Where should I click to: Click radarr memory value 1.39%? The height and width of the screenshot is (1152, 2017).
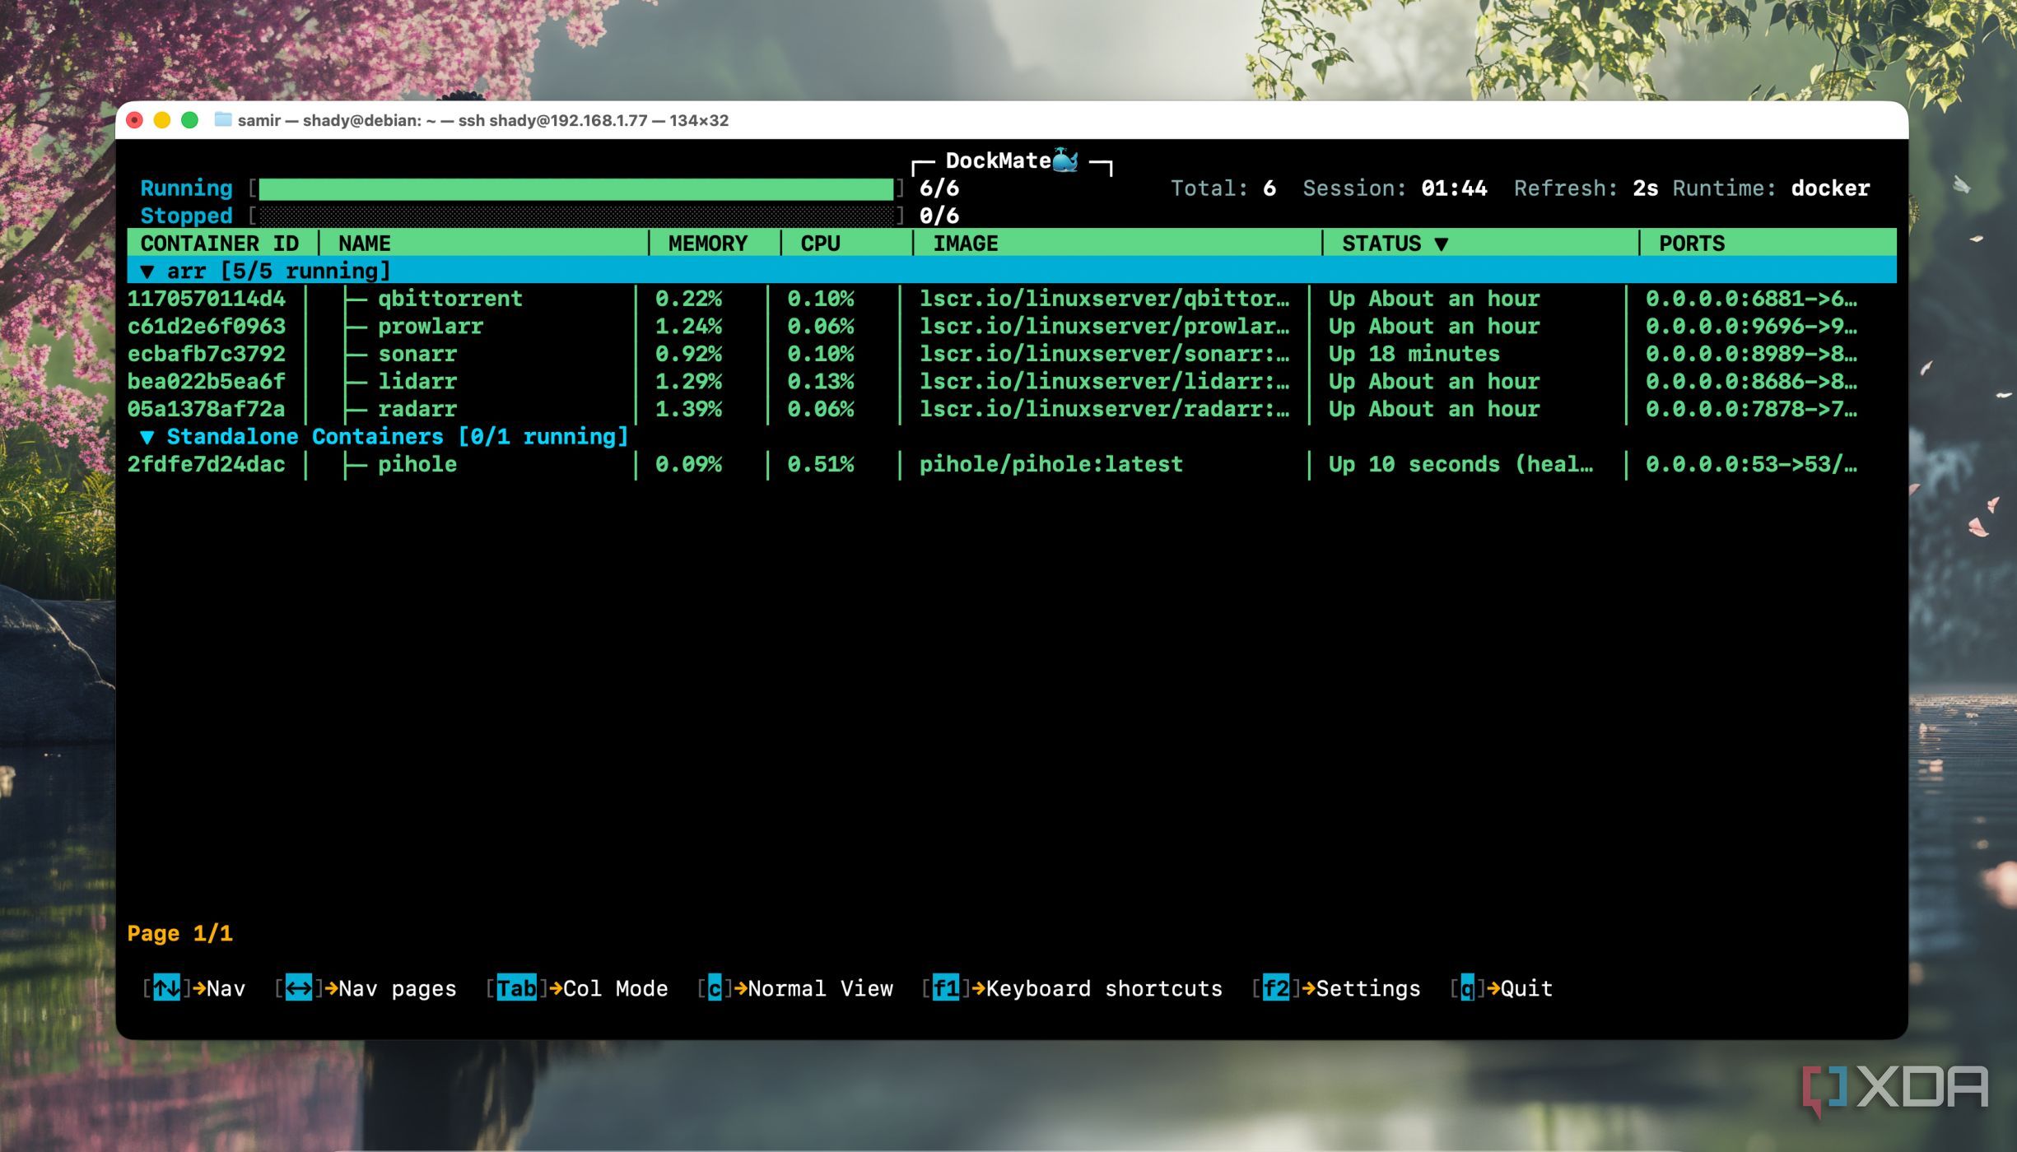pos(688,409)
